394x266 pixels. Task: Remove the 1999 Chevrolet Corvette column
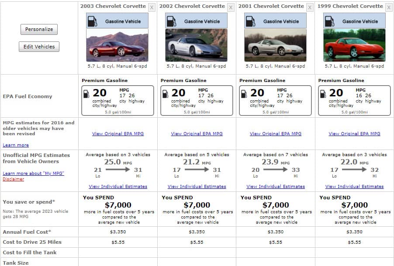[389, 7]
